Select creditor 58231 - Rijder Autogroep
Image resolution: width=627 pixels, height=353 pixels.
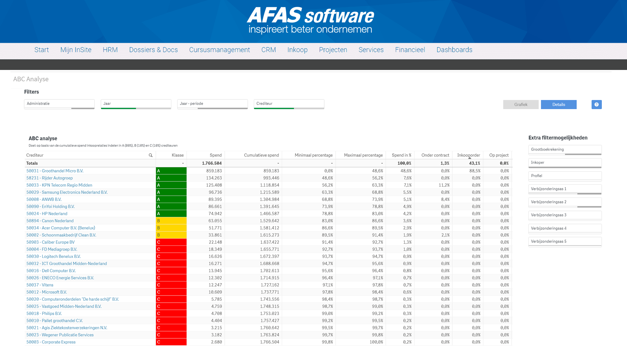(50, 178)
